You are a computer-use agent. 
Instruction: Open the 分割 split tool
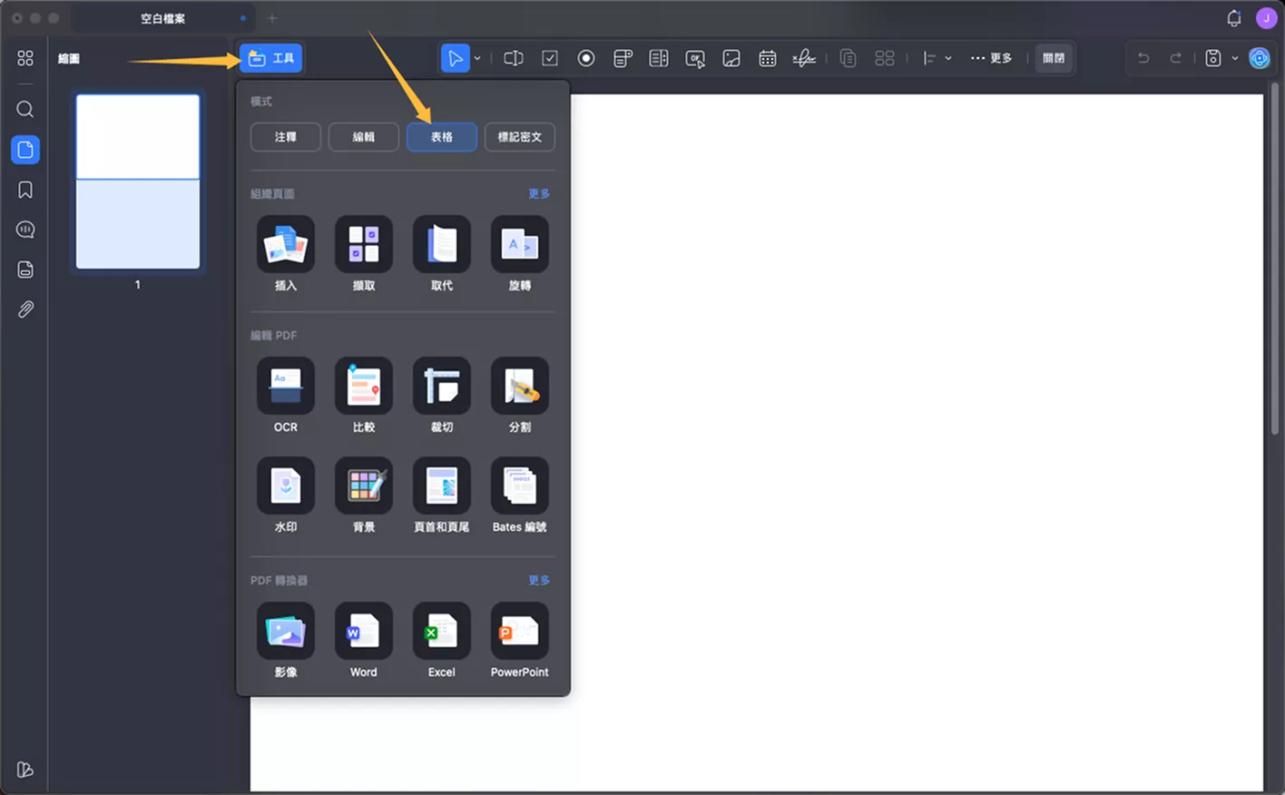520,395
